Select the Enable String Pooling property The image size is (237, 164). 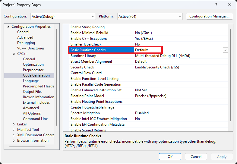[87, 27]
